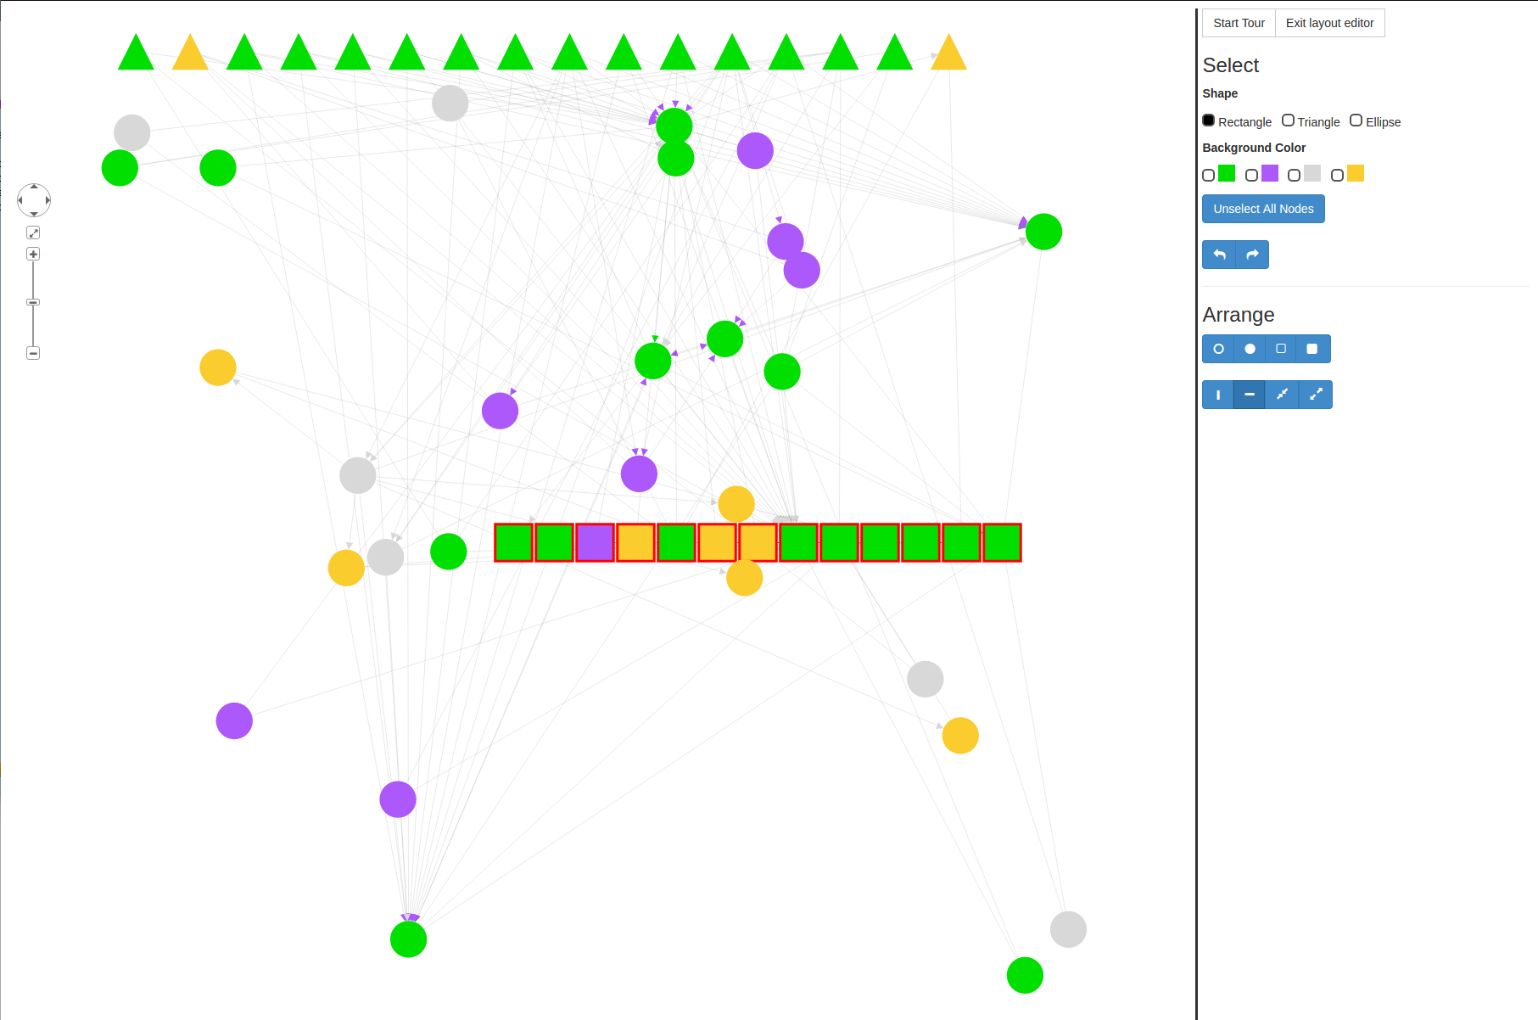This screenshot has height=1020, width=1538.
Task: Zoom in with the plus button
Action: click(x=33, y=254)
